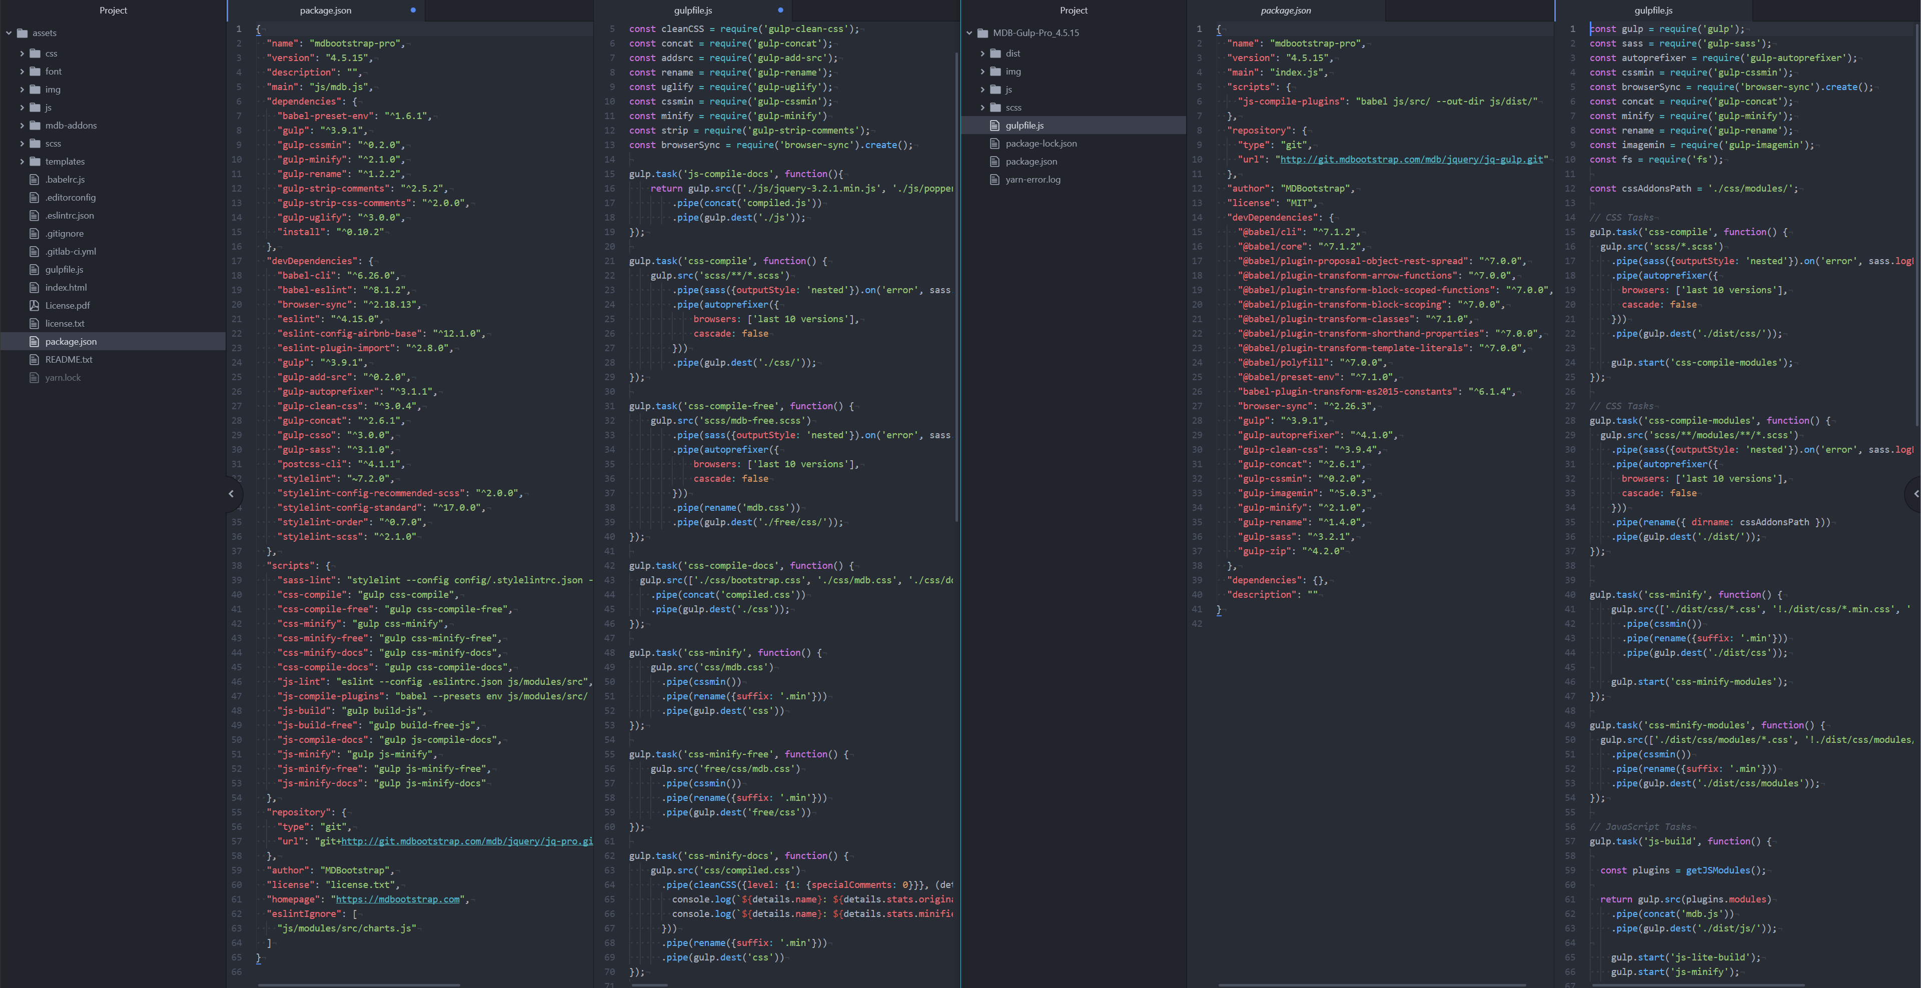Viewport: 1921px width, 988px height.
Task: Open git.mdbootstrap.com jq-pro repository link
Action: pos(466,841)
